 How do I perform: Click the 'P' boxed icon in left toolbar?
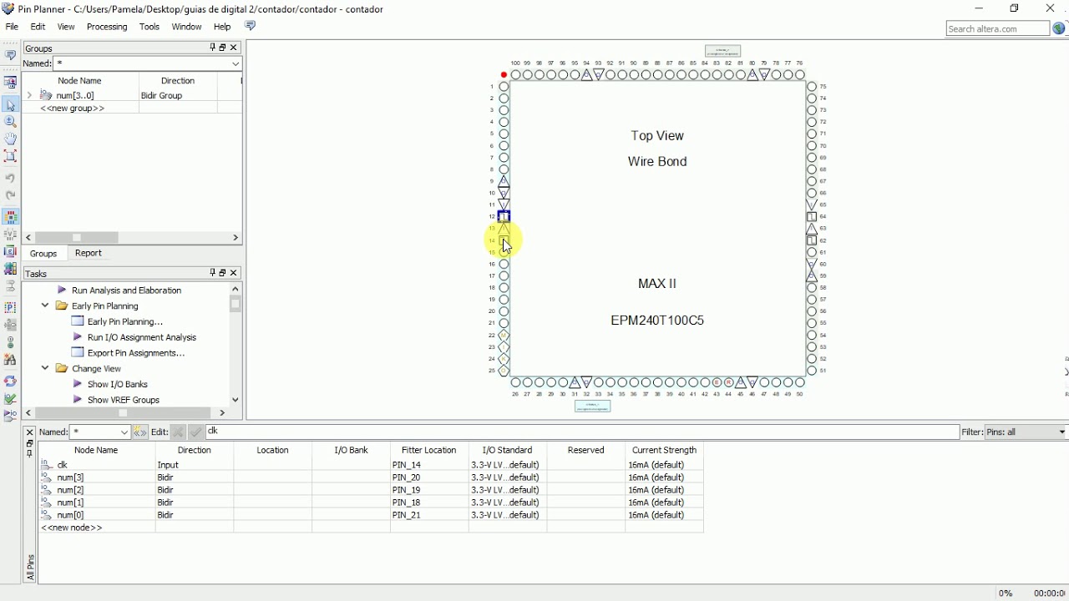11,307
